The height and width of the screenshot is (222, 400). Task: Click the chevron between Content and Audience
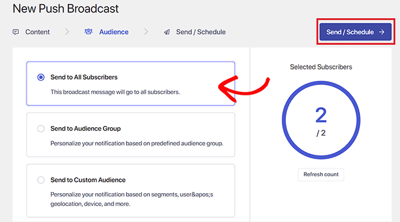point(67,32)
